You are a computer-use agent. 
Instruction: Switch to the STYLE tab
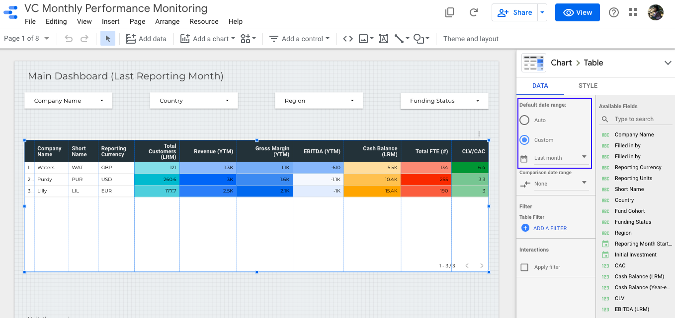588,86
